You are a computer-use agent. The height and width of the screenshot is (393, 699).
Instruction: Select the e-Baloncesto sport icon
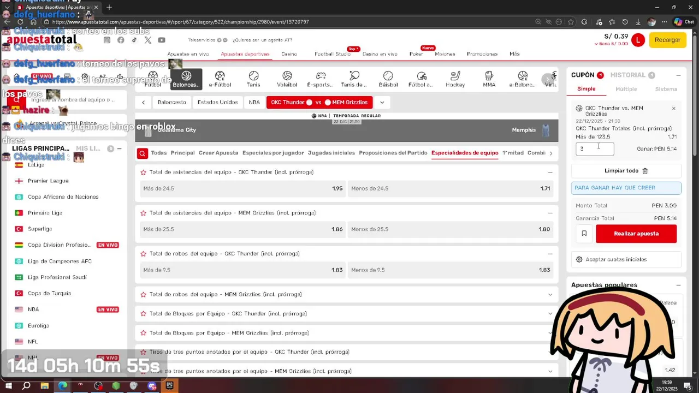pyautogui.click(x=523, y=79)
